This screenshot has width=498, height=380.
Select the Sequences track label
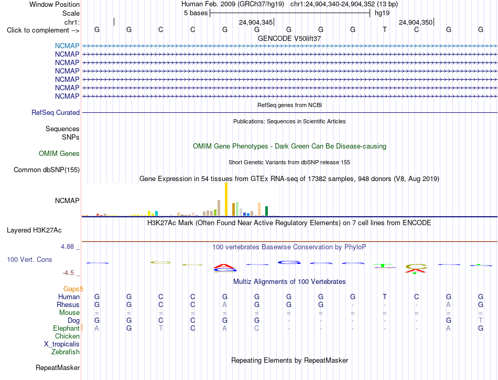[62, 129]
